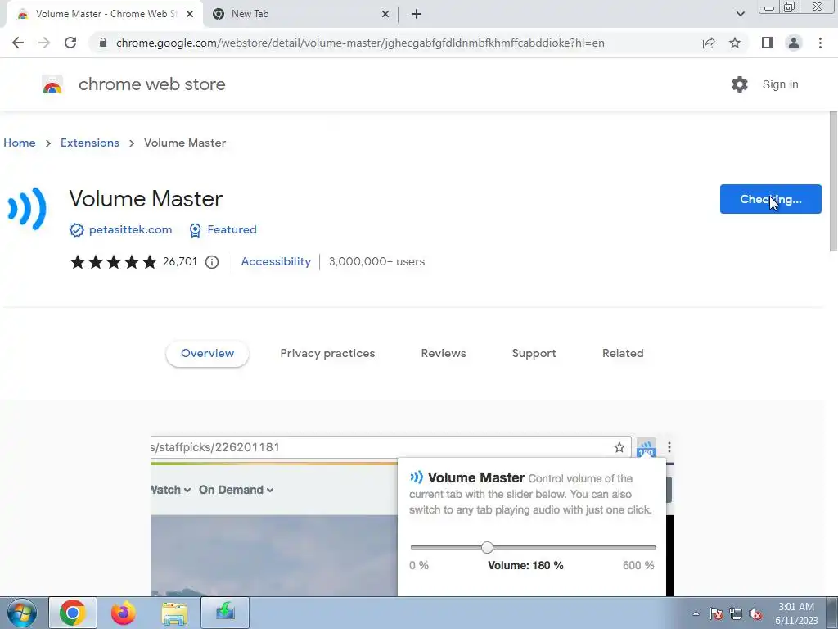Open the Windows Start menu
The width and height of the screenshot is (838, 629).
[x=22, y=613]
